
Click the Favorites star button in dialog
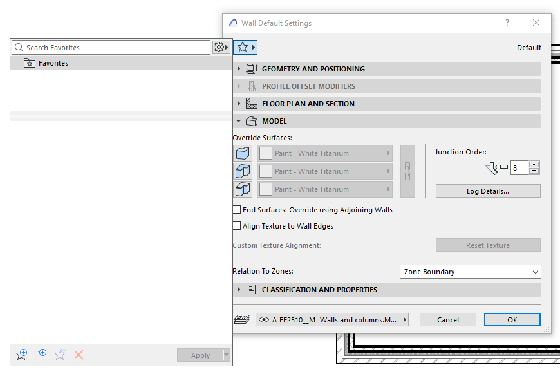coord(245,47)
